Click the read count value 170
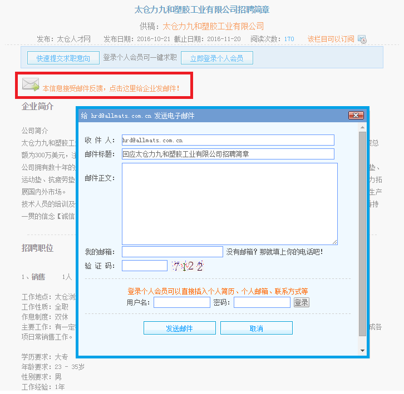The image size is (404, 394). 289,39
